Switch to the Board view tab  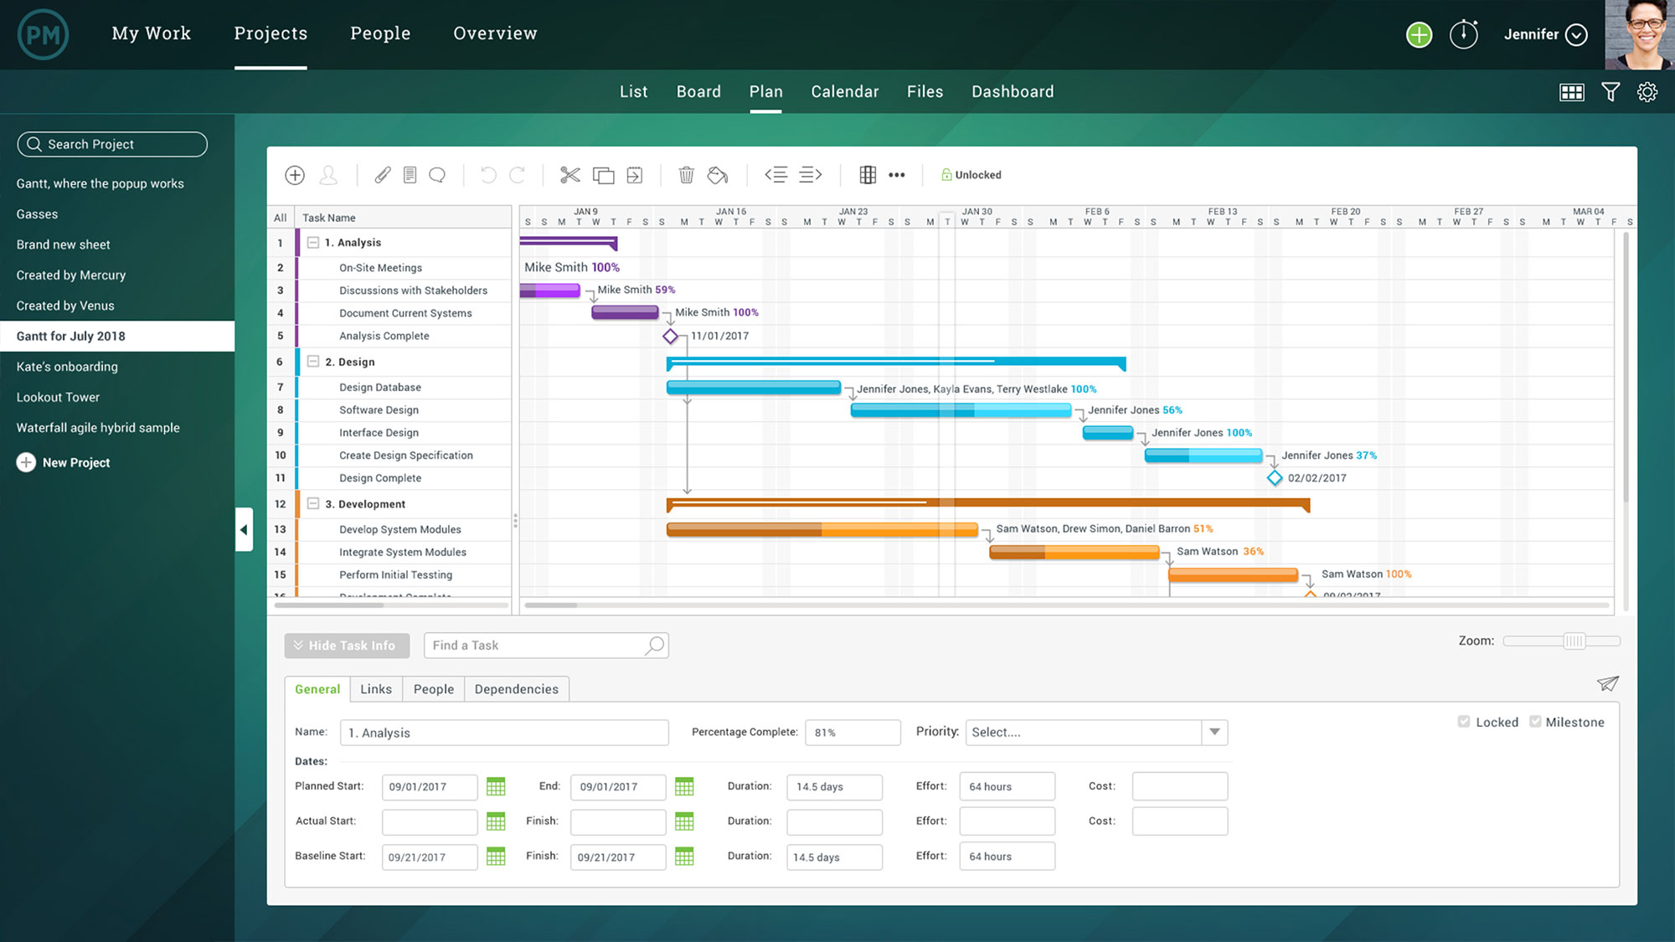(698, 91)
